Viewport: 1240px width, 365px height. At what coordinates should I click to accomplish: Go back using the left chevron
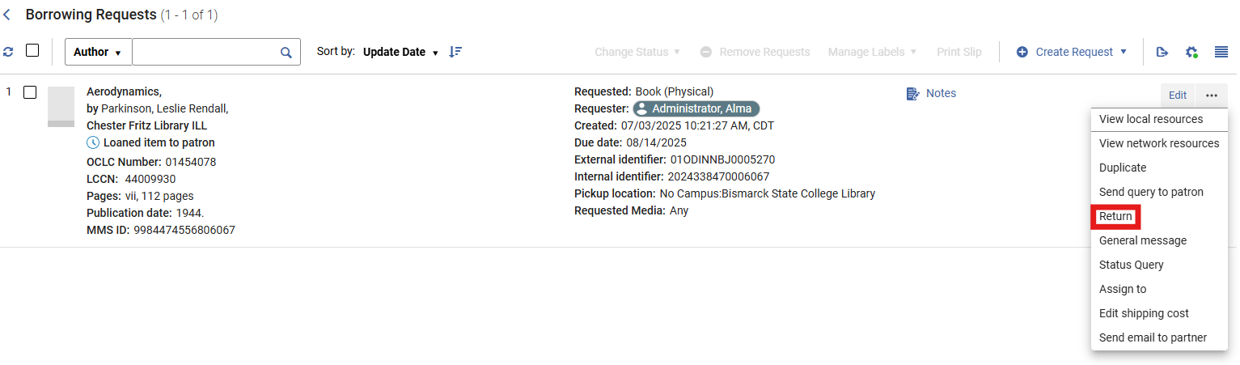tap(7, 15)
